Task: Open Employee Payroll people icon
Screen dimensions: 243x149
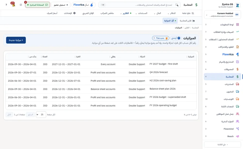Action: [x=237, y=114]
